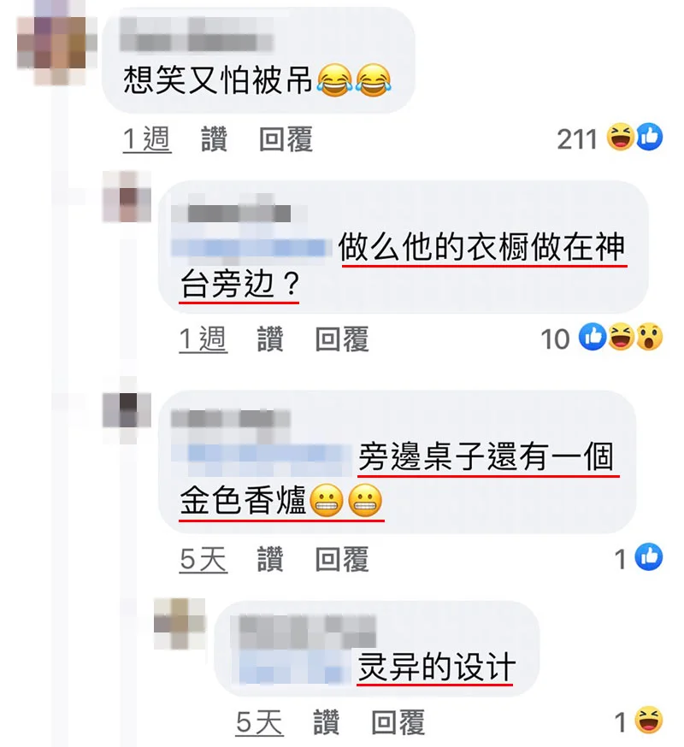
Task: Open avatar of 衣橱 comment author
Action: (127, 197)
